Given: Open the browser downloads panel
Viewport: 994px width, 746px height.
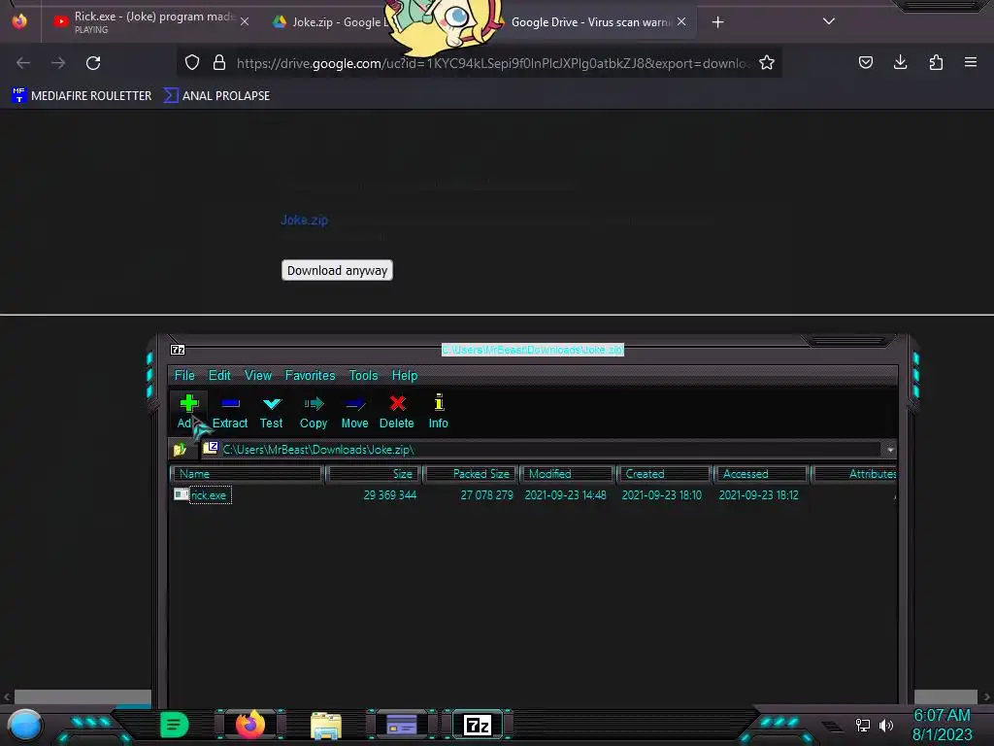Looking at the screenshot, I should 900,62.
